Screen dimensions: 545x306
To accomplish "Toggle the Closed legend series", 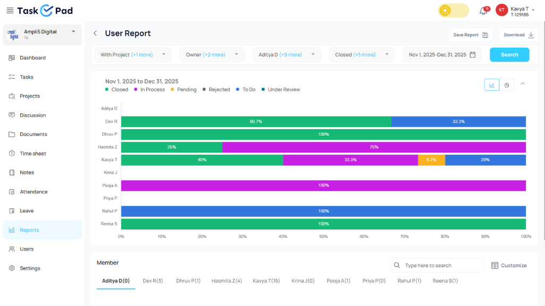I will click(117, 89).
